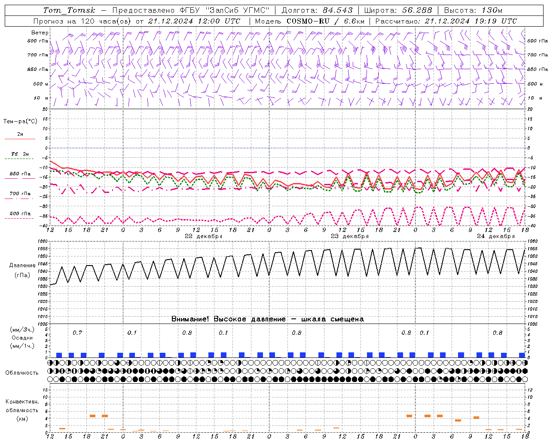Screen dimensions: 550x440
Task: Click 'Прогноз на 120 часа(ов)' forecast text
Action: coord(82,21)
